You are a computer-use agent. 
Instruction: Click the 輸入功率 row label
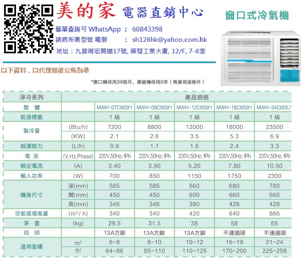tap(31, 176)
